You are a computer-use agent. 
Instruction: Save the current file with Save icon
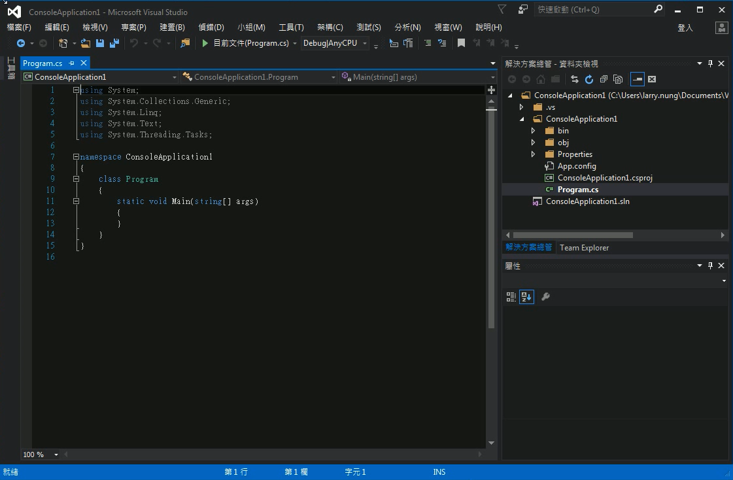point(99,43)
